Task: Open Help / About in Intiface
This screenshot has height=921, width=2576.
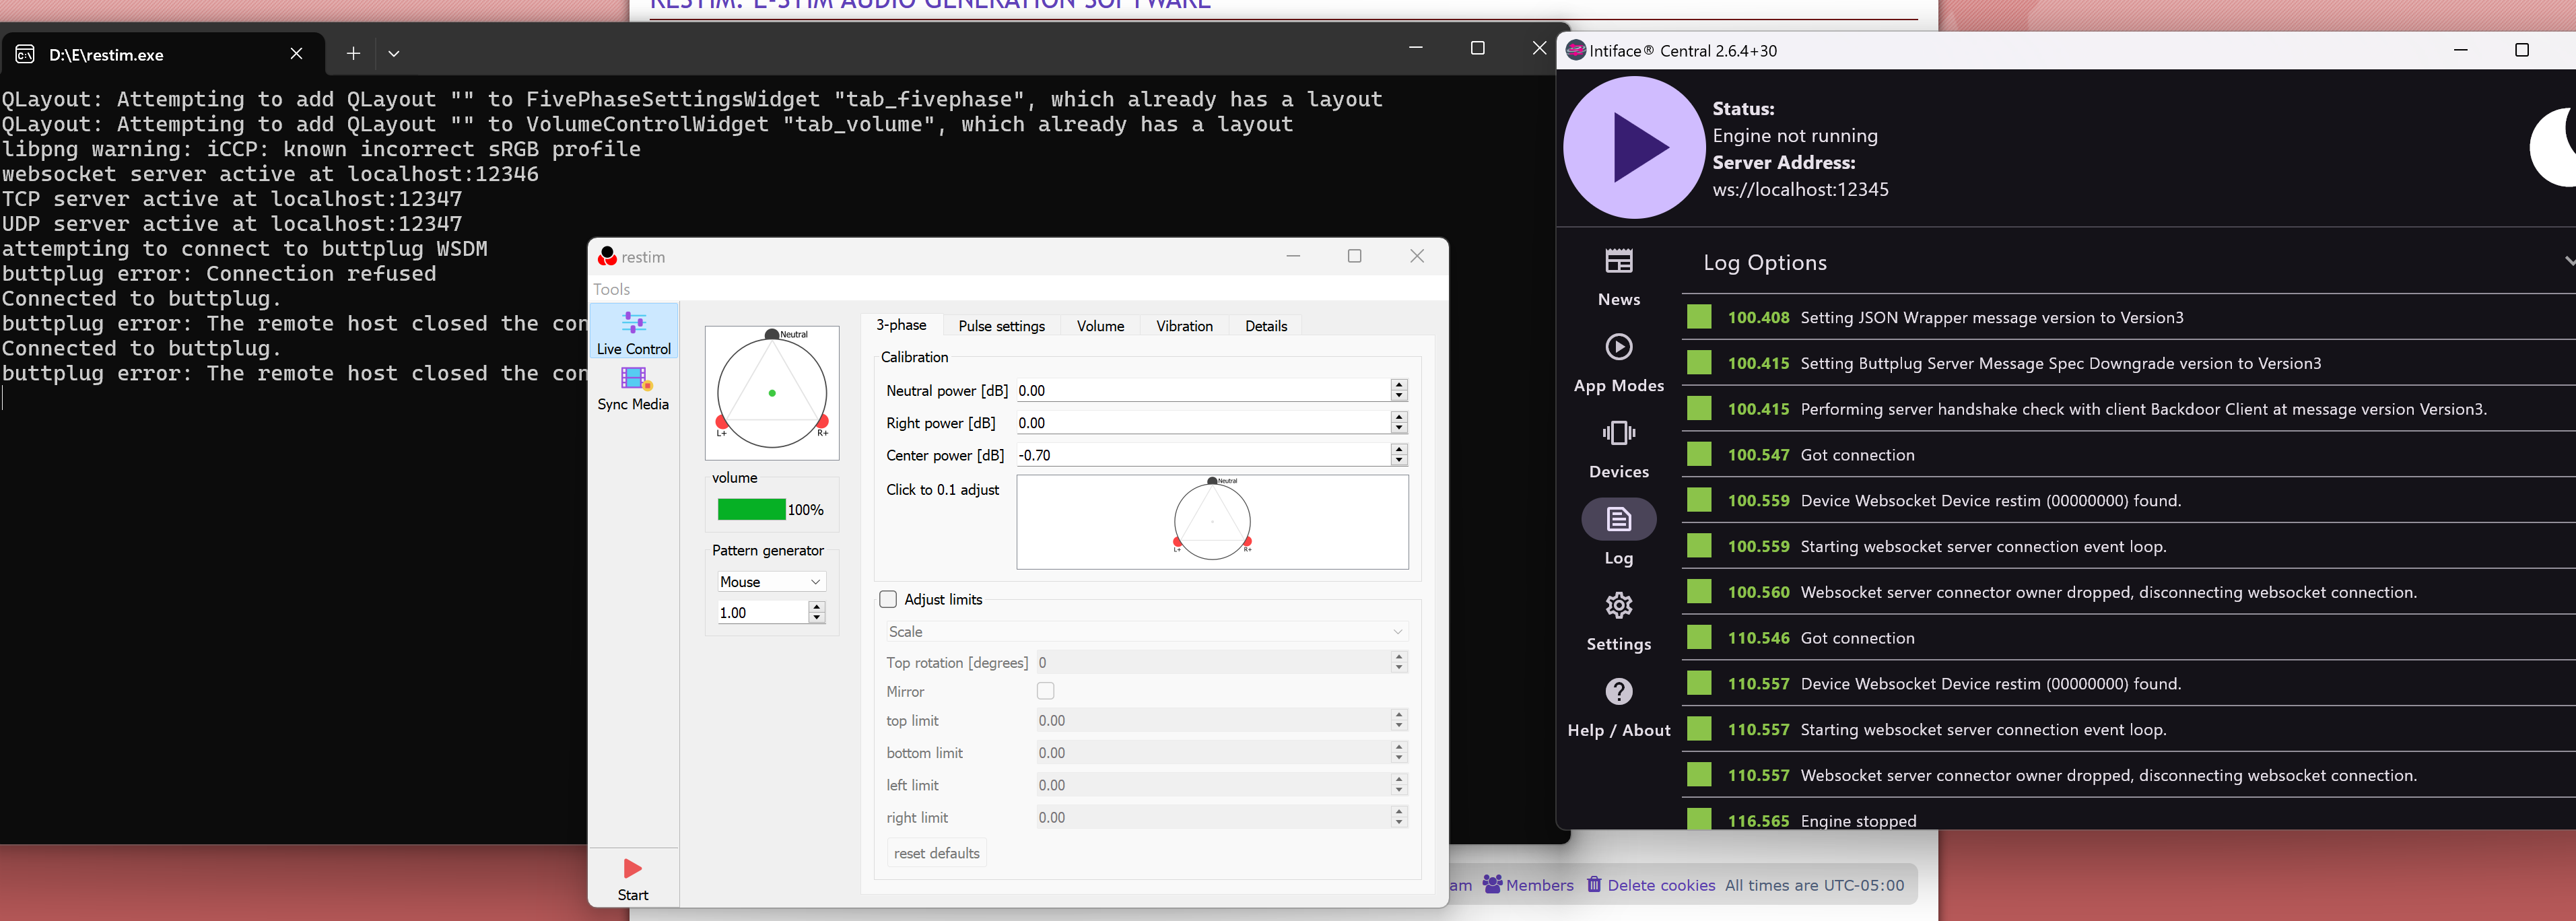Action: [1619, 708]
